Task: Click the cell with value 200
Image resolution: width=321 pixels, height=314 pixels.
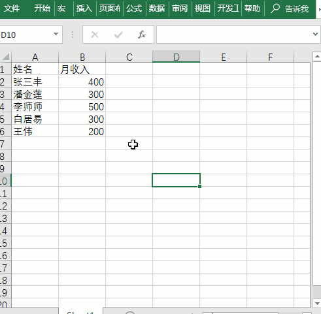Action: pos(82,131)
